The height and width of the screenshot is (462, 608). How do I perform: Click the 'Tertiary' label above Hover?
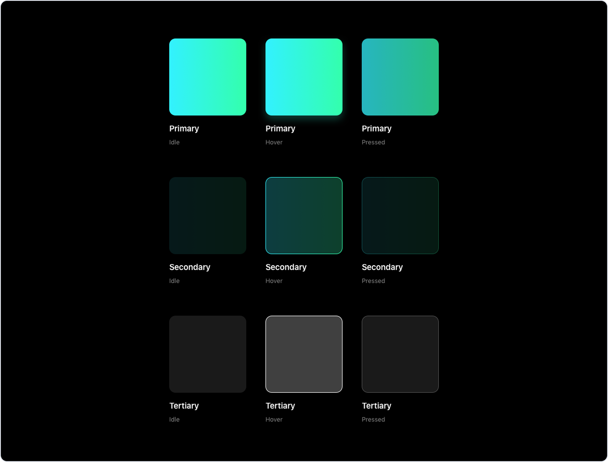280,406
